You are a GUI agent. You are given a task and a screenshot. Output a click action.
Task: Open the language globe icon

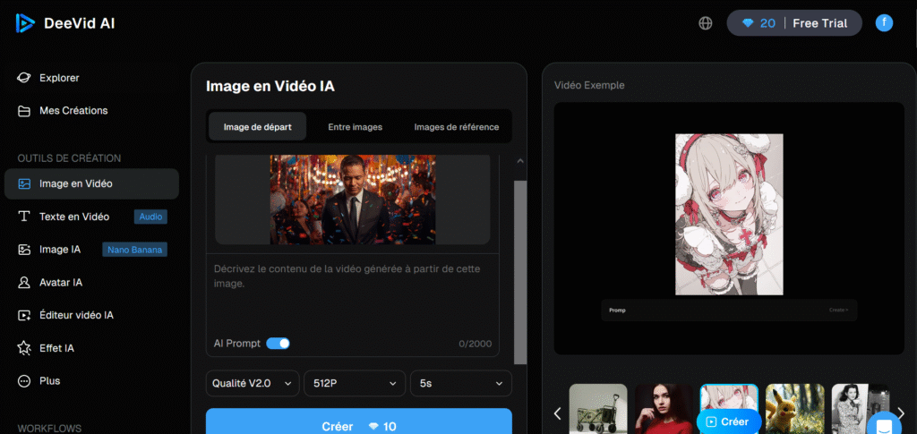[x=706, y=23]
